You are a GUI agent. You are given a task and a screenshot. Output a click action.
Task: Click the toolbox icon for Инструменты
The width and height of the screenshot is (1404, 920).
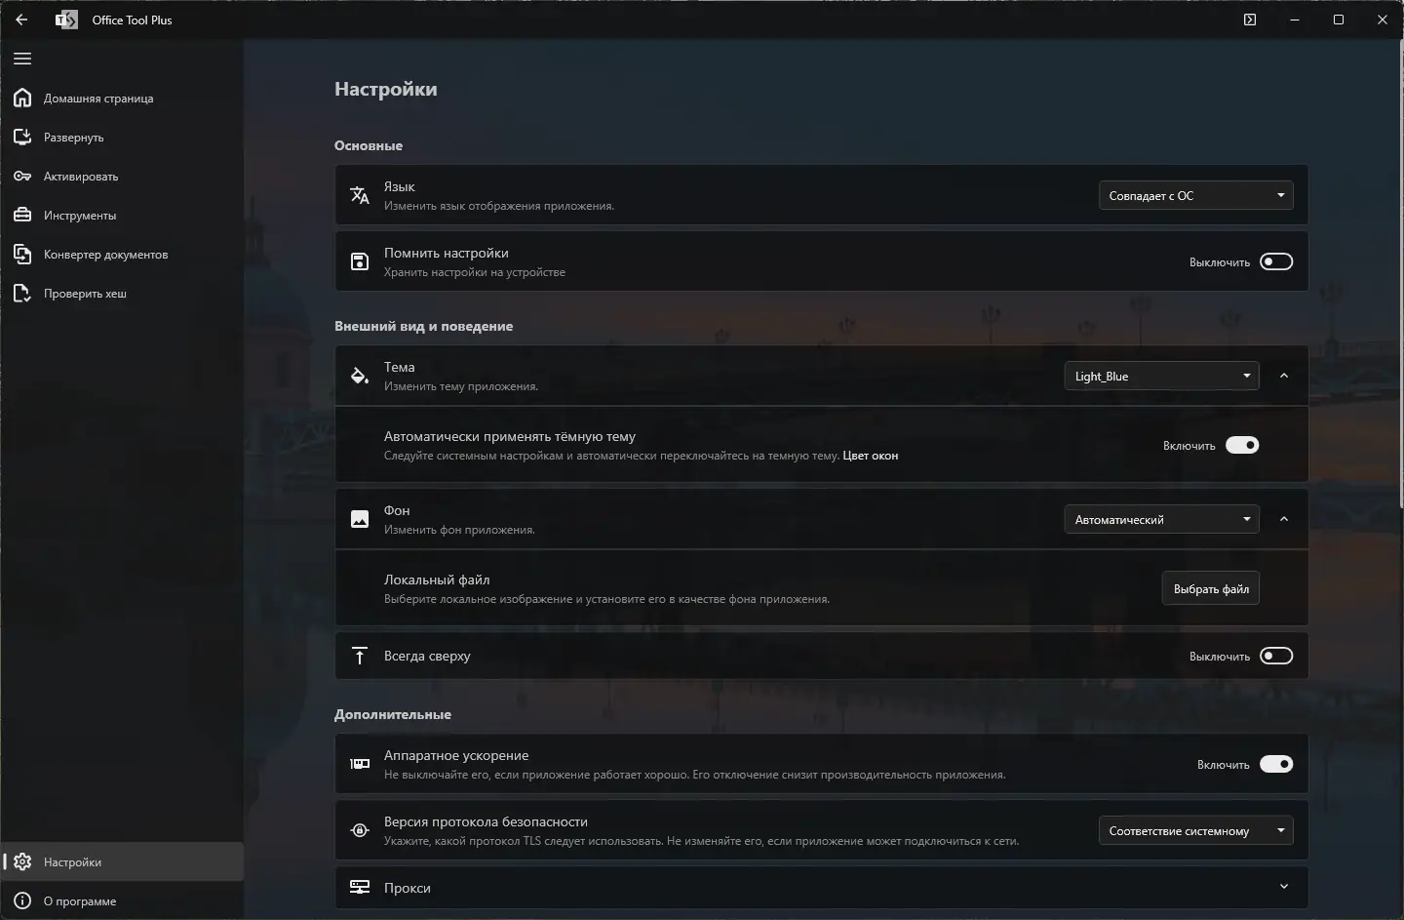tap(22, 215)
